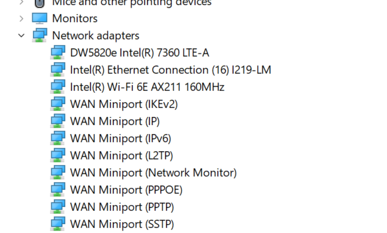Click the Network adapters category icon
The width and height of the screenshot is (387, 233).
pyautogui.click(x=39, y=35)
